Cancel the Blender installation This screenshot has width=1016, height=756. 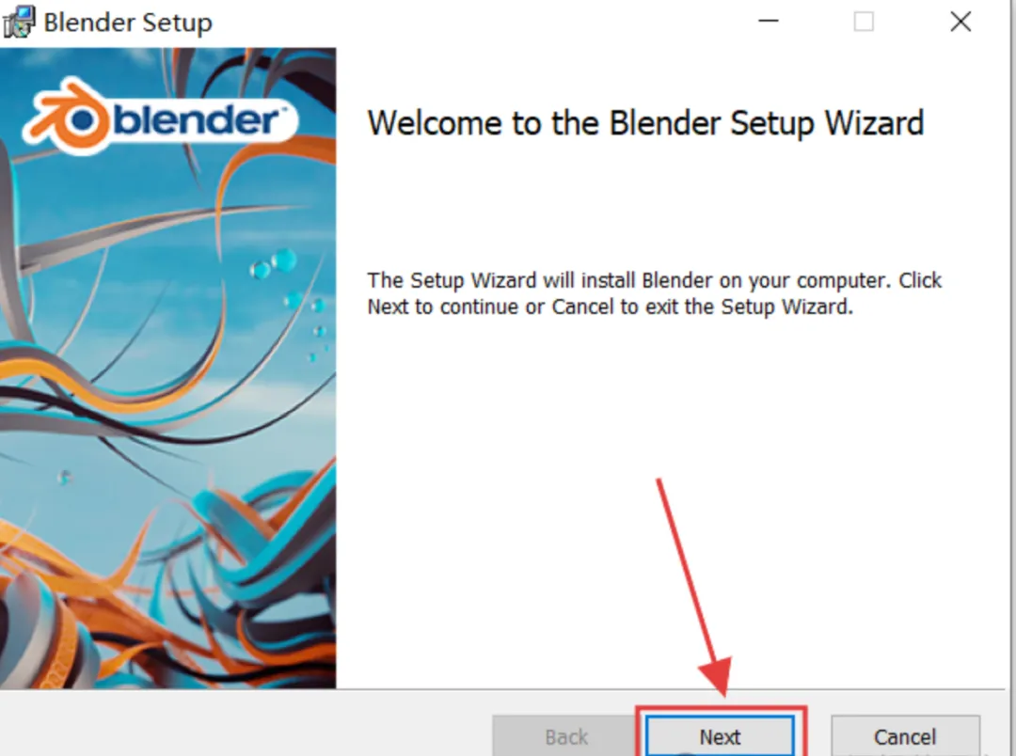tap(905, 736)
